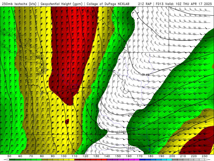Screen dimensions: 214x161
Task: Click the 150 value on the color scale
Action: (x=118, y=156)
